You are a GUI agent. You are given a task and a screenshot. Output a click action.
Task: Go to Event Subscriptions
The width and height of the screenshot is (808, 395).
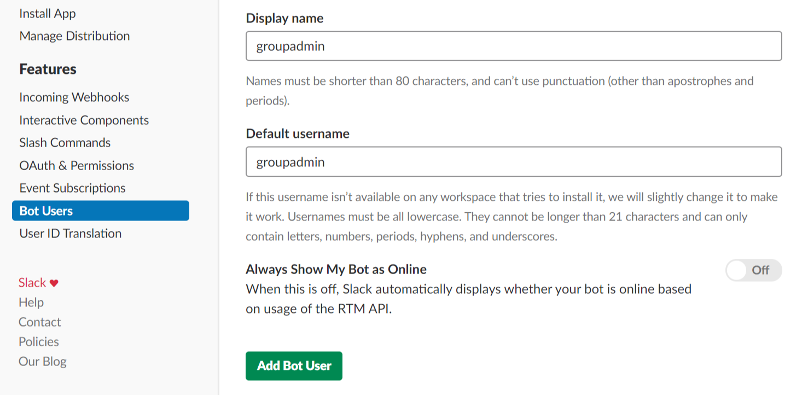click(x=73, y=188)
